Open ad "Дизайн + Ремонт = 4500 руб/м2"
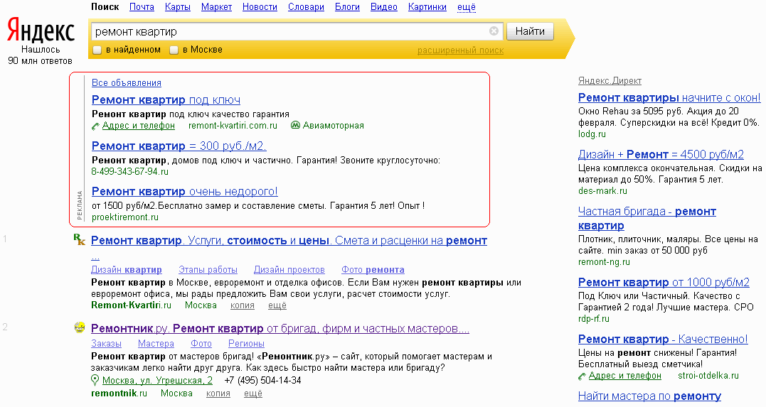Image resolution: width=766 pixels, height=407 pixels. click(x=661, y=154)
